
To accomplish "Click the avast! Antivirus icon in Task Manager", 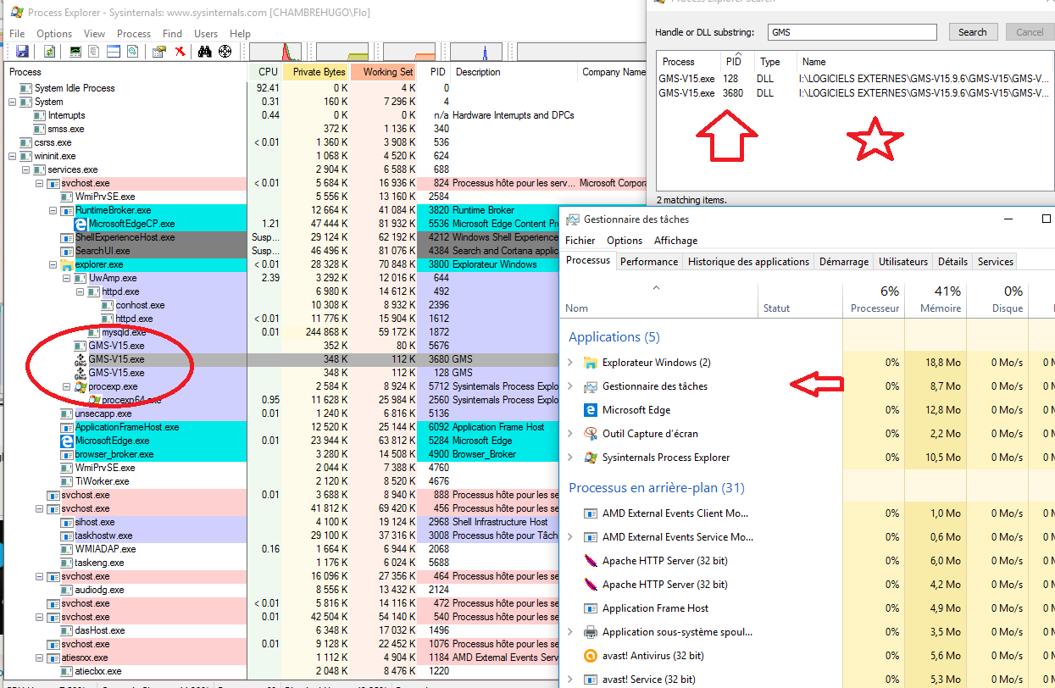I will pyautogui.click(x=591, y=656).
